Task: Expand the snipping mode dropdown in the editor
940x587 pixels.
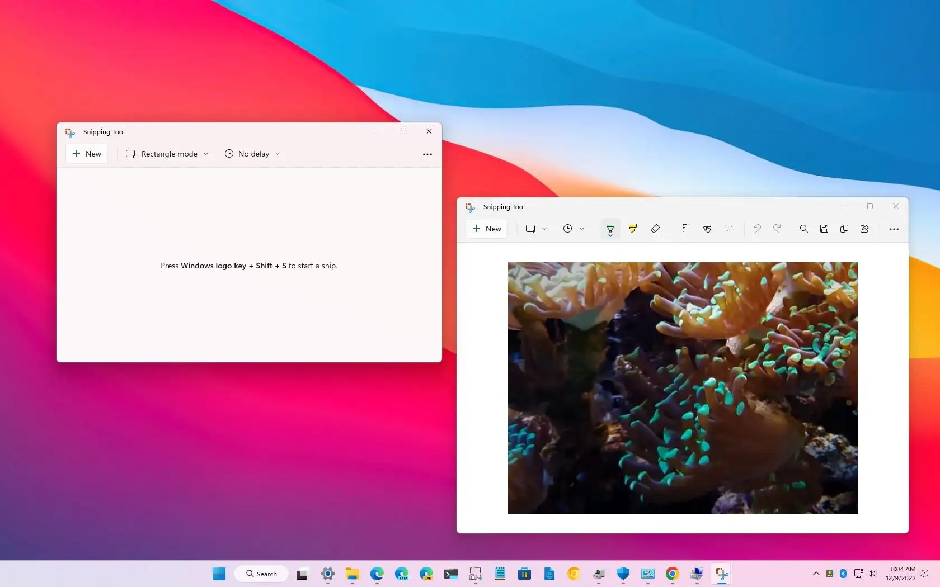Action: click(x=544, y=229)
